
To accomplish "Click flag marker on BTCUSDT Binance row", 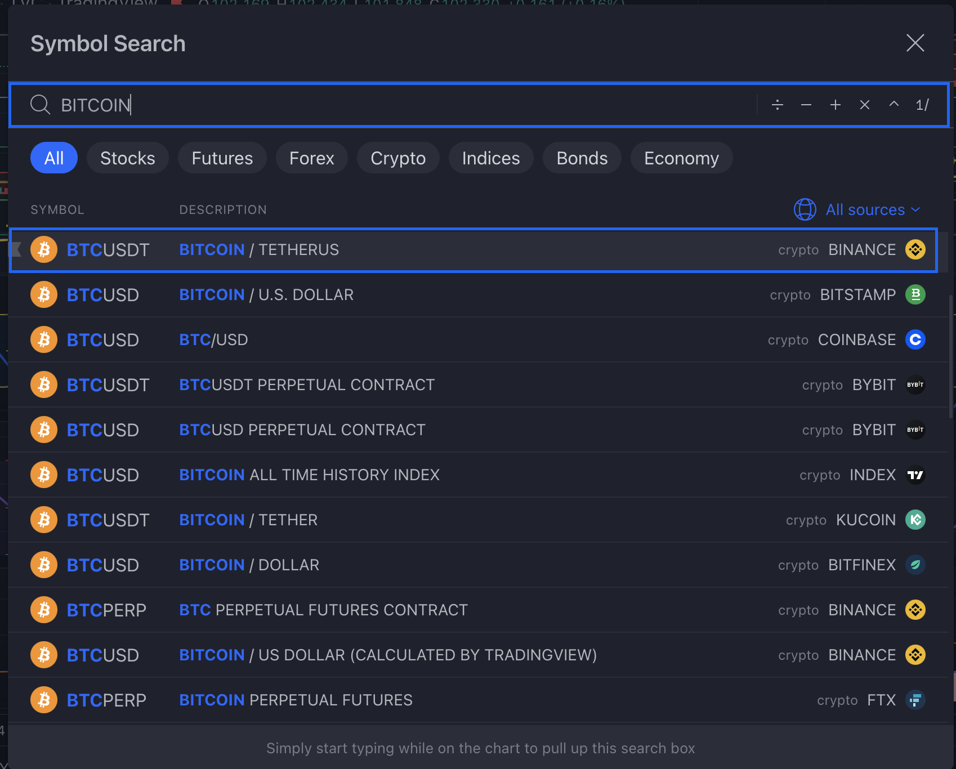I will pyautogui.click(x=16, y=249).
